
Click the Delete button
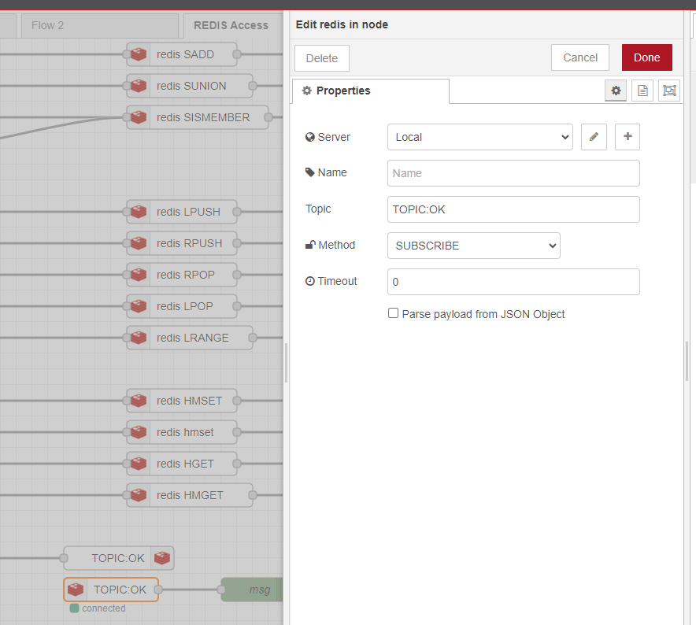(322, 58)
